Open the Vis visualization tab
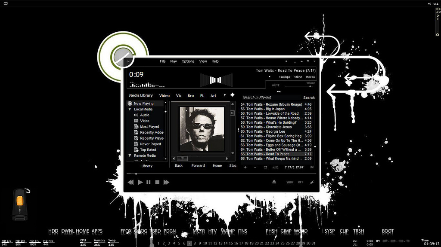Screen dimensions: 441x247 pos(179,96)
